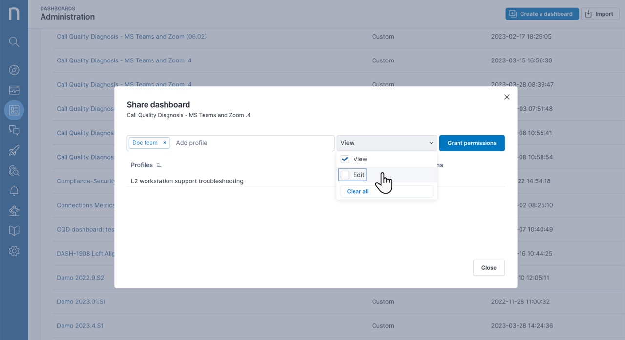The height and width of the screenshot is (340, 625).
Task: Open the View permissions dropdown
Action: point(387,142)
